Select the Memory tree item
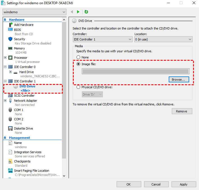199x190 pixels. pyautogui.click(x=19, y=48)
